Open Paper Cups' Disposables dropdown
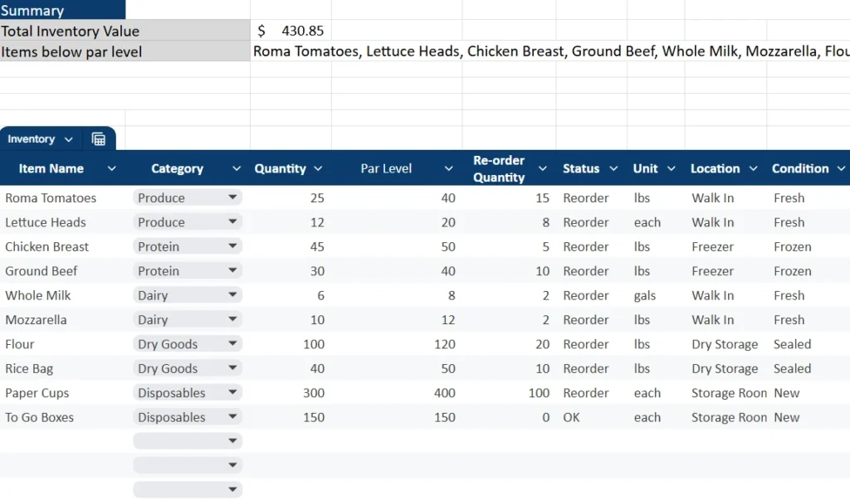 233,392
